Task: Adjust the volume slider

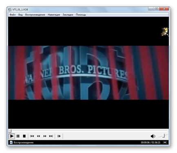Action: pyautogui.click(x=163, y=136)
